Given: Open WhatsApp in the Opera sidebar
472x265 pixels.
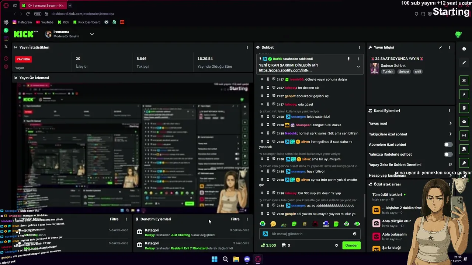Looking at the screenshot, I should pos(6,30).
